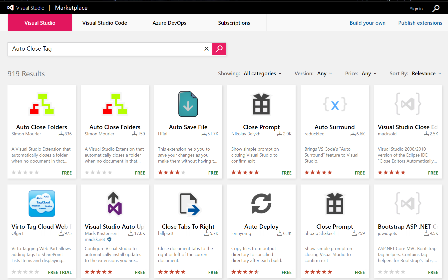Click the Close Prompt gift icon by Shoaib Shakeel
Viewport: 448px width, 280px height.
[x=335, y=203]
